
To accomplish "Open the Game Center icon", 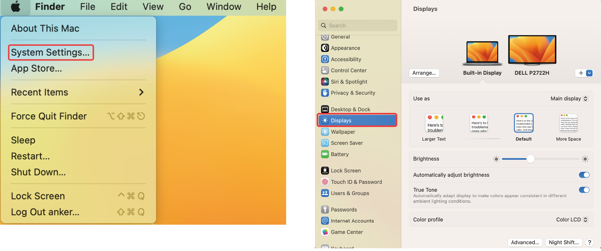I will click(325, 232).
